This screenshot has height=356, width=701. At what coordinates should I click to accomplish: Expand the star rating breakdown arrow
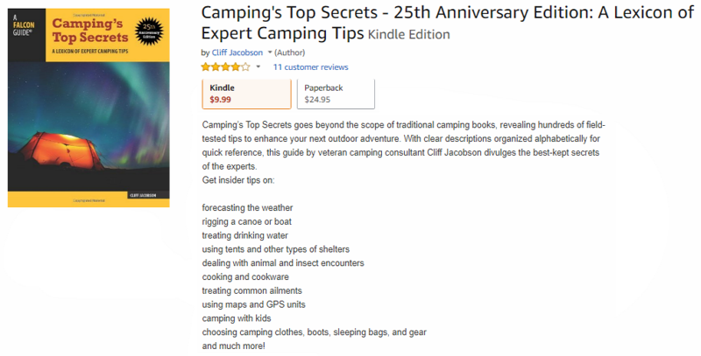[x=258, y=67]
